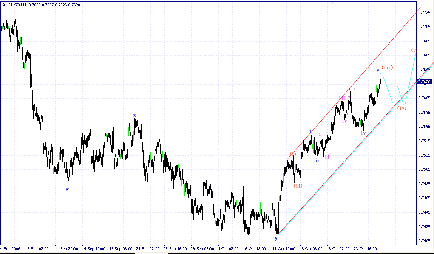This screenshot has height=254, width=434.
Task: Click the 6 Oct 18:00 time label
Action: coord(255,249)
